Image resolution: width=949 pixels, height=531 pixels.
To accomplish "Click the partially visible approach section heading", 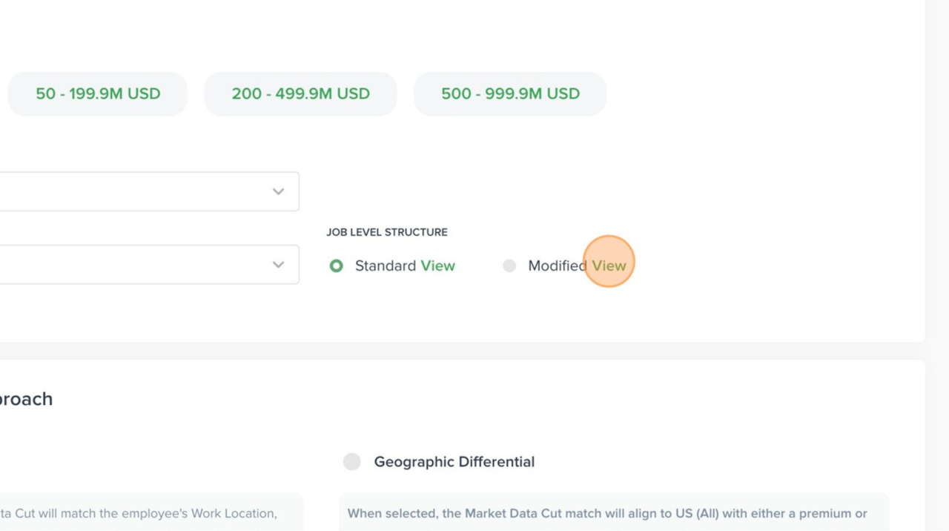I will click(x=26, y=399).
